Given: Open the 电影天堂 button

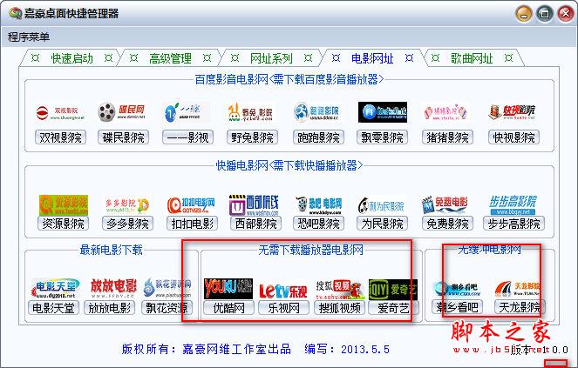Looking at the screenshot, I should [x=53, y=308].
